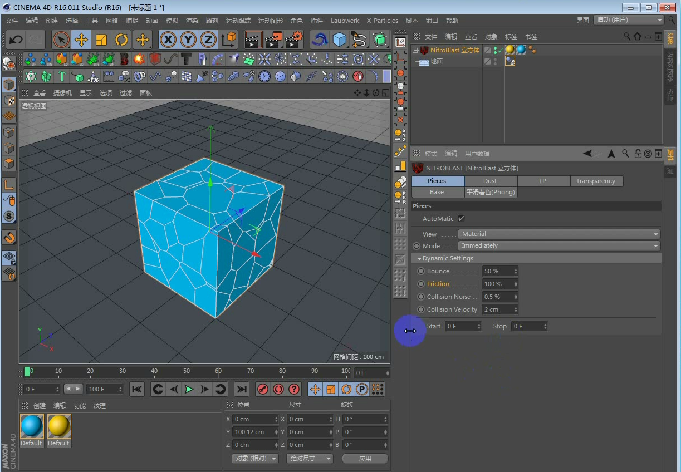
Task: Add a Cube primitive object
Action: tap(340, 40)
